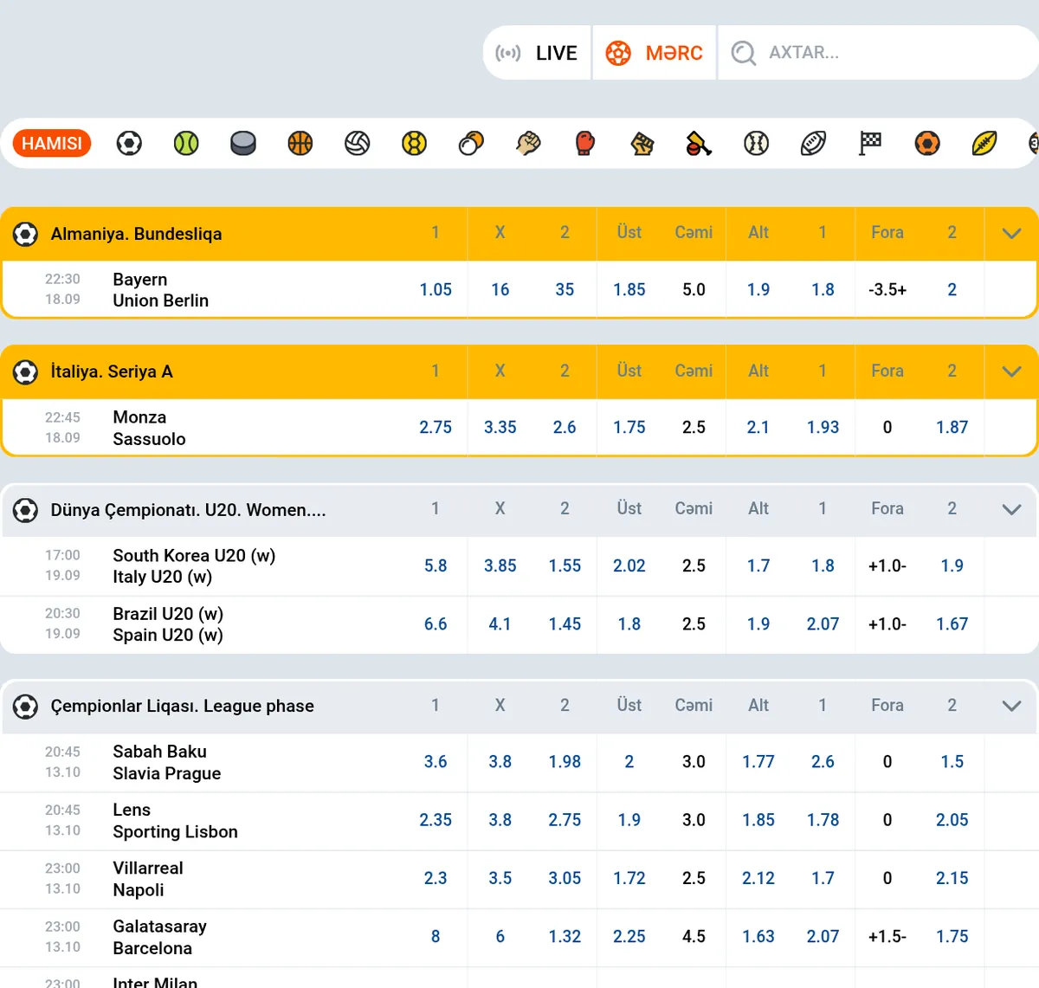This screenshot has width=1039, height=988.
Task: Open the Bayern vs Union Berlin match
Action: tap(160, 290)
